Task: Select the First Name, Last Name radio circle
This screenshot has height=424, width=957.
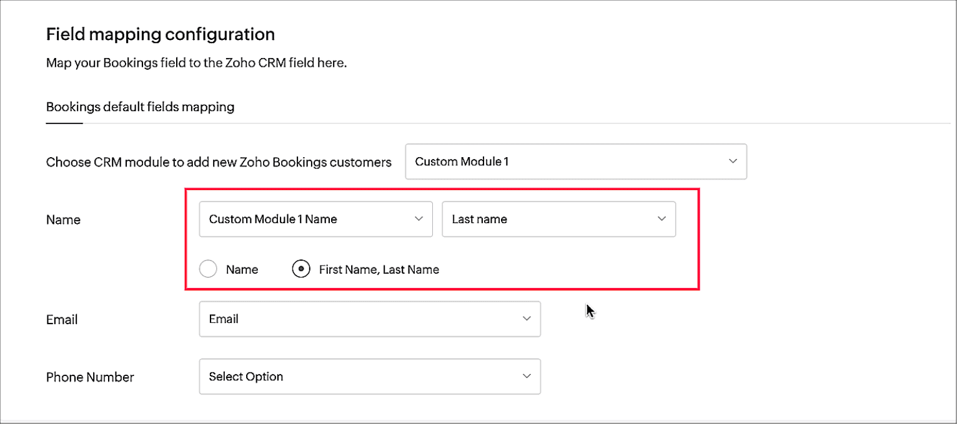Action: (x=301, y=269)
